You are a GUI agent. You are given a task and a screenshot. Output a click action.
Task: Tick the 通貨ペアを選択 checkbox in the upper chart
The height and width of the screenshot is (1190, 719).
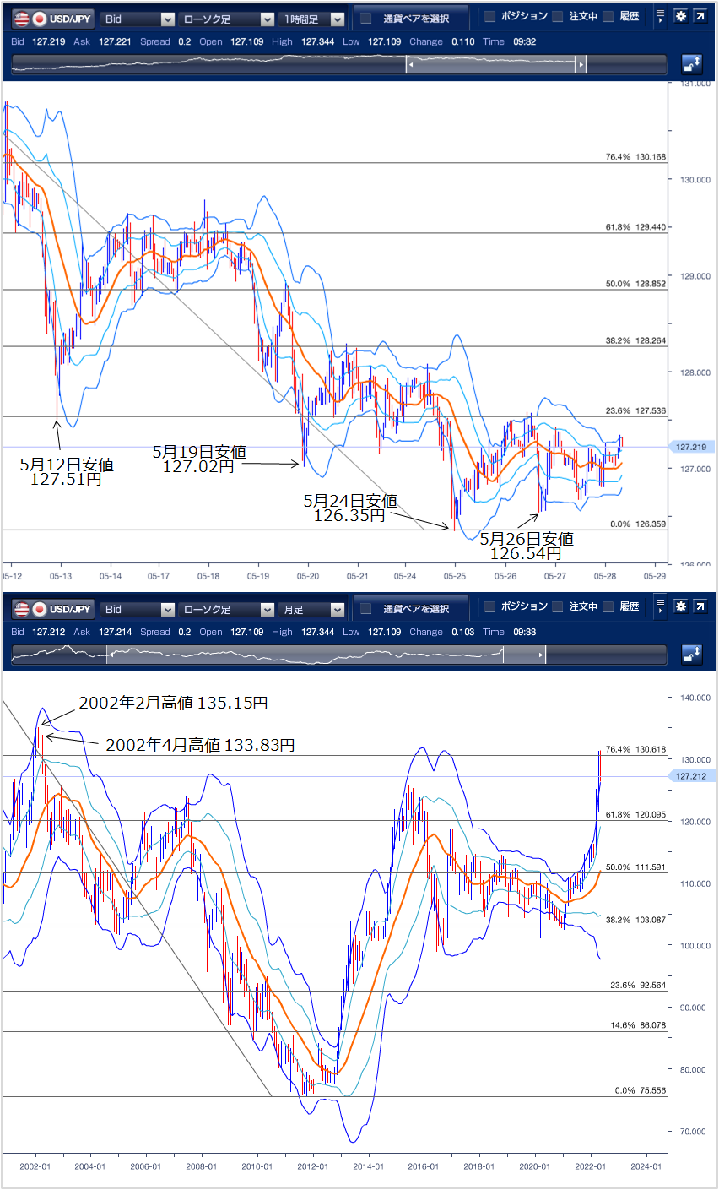(x=366, y=18)
